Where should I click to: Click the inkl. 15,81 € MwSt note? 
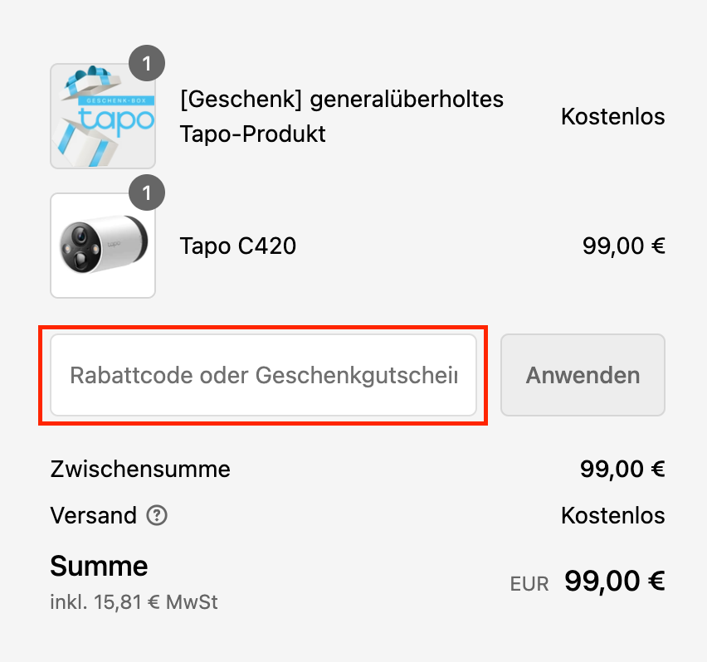tap(134, 601)
